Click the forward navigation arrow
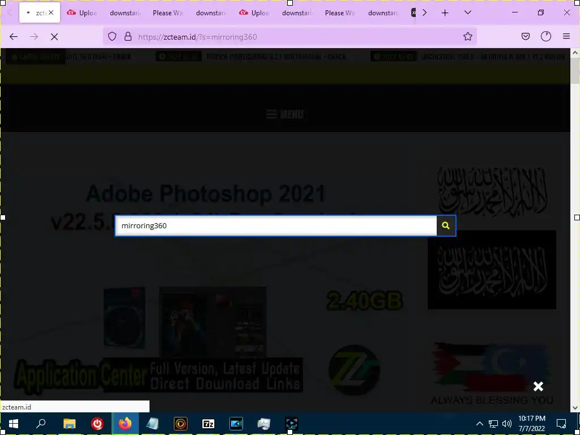Viewport: 580px width, 435px height. (x=34, y=37)
